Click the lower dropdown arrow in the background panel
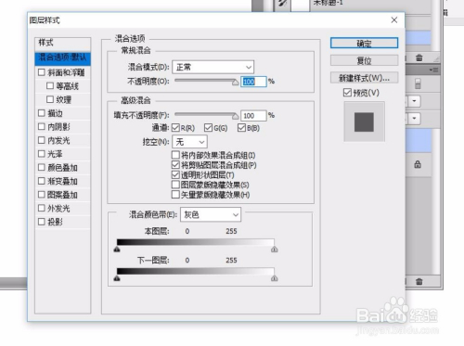 pos(414,119)
